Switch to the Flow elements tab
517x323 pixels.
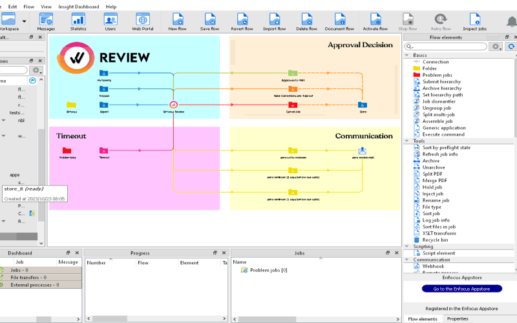[423, 318]
